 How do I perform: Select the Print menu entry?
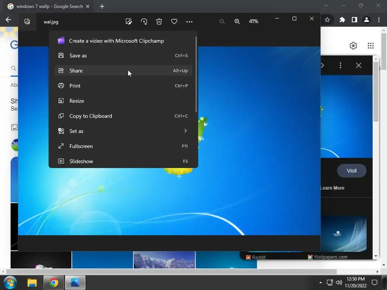123,86
